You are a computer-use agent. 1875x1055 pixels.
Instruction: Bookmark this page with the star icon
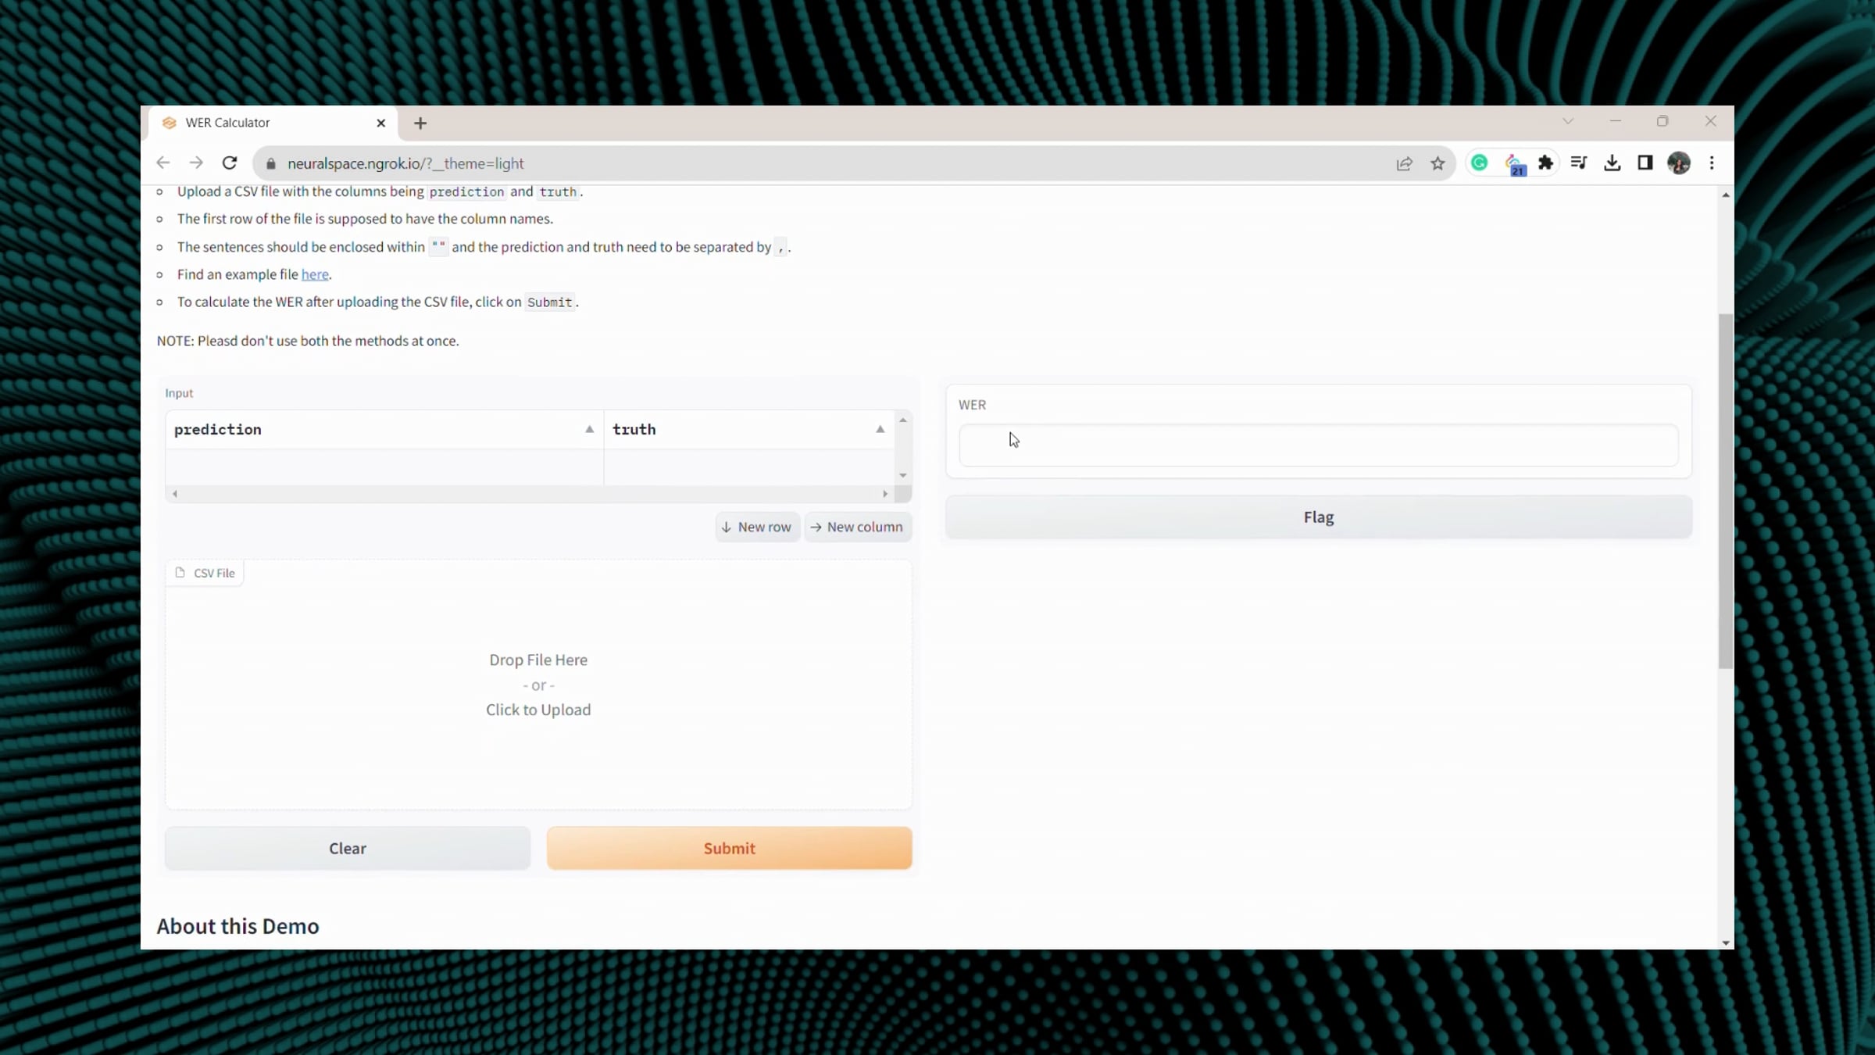click(x=1437, y=163)
